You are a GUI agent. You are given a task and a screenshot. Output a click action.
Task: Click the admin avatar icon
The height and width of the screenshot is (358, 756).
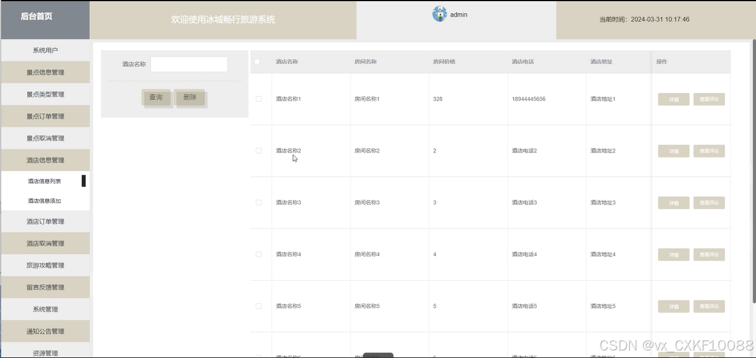(440, 14)
